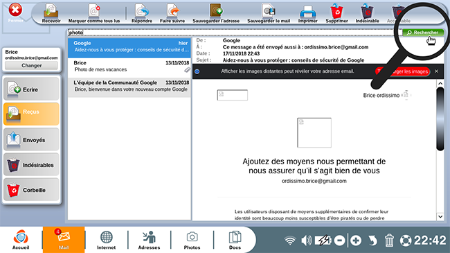
Task: Click the Faire suivre forward icon
Action: pos(172,11)
